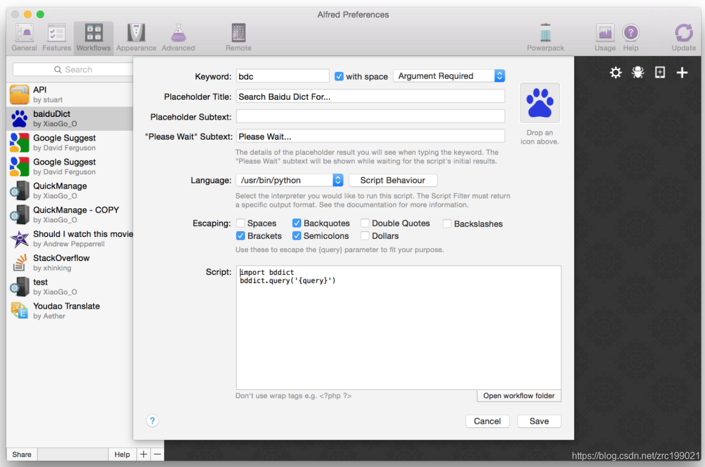
Task: Open the Advanced flask pane
Action: pos(178,38)
